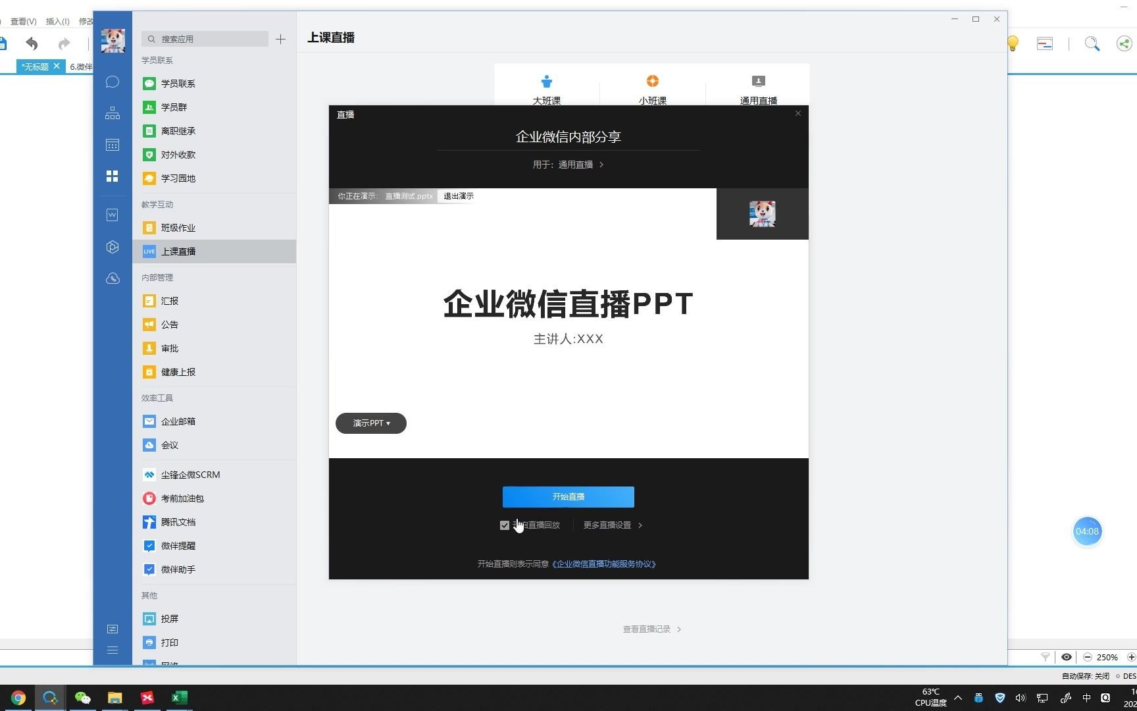The width and height of the screenshot is (1137, 711).
Task: Open 汇报 app
Action: coord(214,301)
